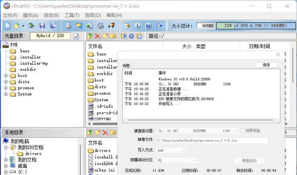
Task: Click the 大小 column header
Action: pyautogui.click(x=187, y=46)
